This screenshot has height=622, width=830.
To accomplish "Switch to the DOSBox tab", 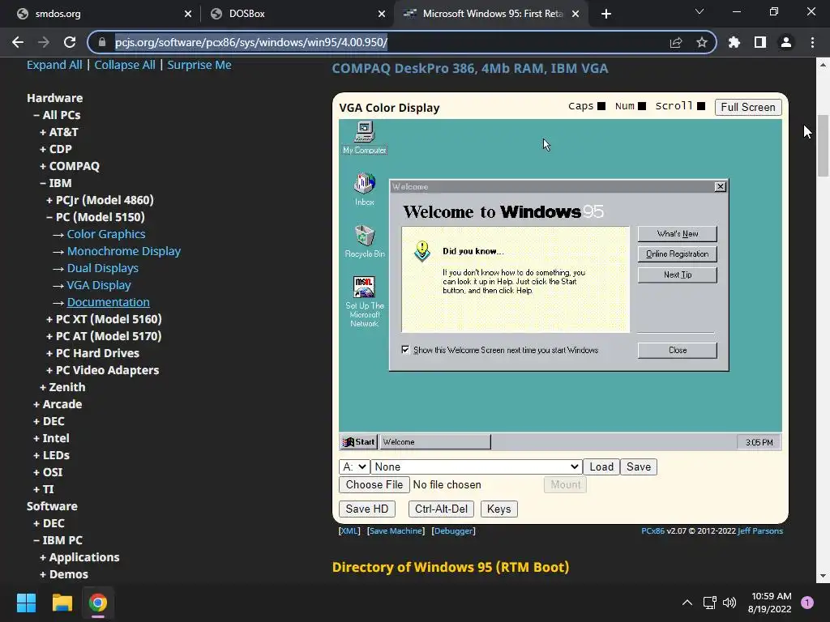I will pyautogui.click(x=297, y=14).
